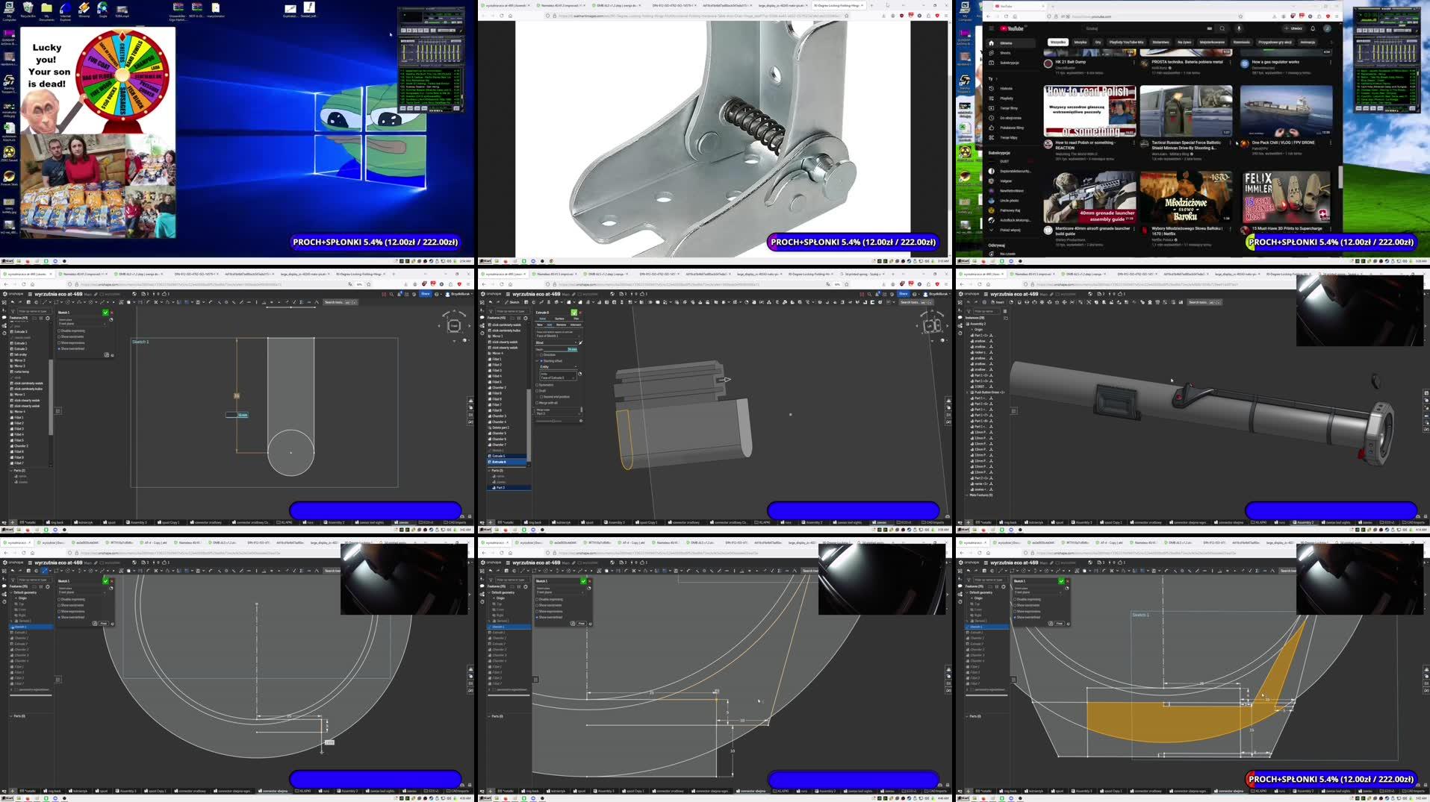Click the Final button in concentric-circles sketch window
The width and height of the screenshot is (1430, 802).
104,623
